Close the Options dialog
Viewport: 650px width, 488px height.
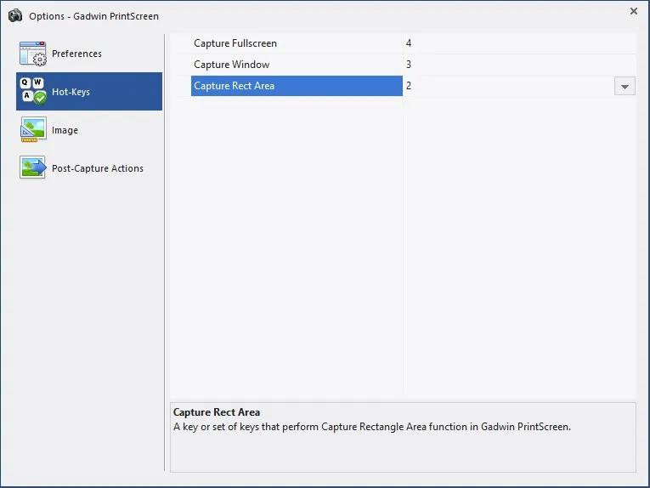pyautogui.click(x=633, y=11)
